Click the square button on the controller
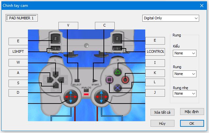 click(109, 80)
